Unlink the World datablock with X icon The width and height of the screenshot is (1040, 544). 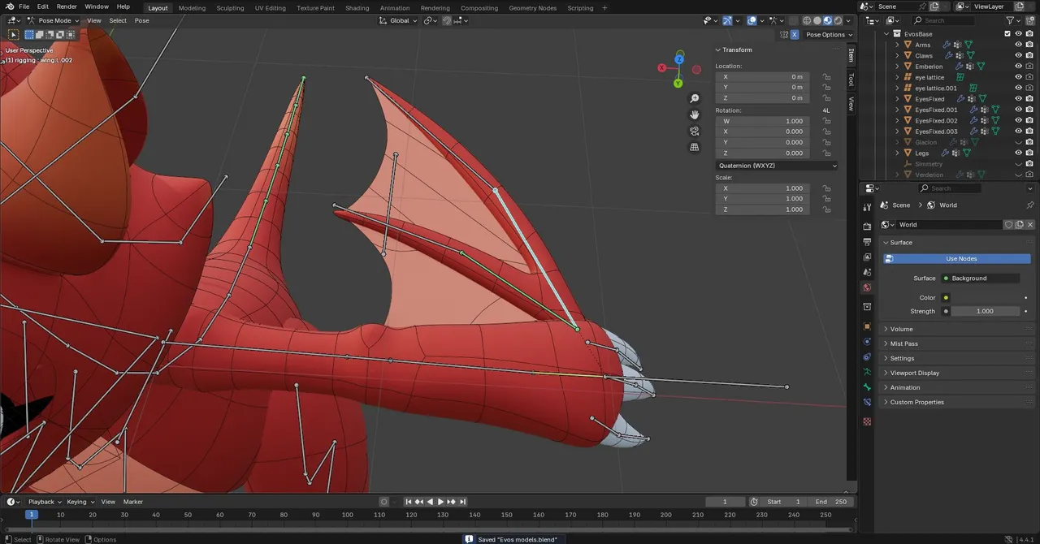(1030, 225)
